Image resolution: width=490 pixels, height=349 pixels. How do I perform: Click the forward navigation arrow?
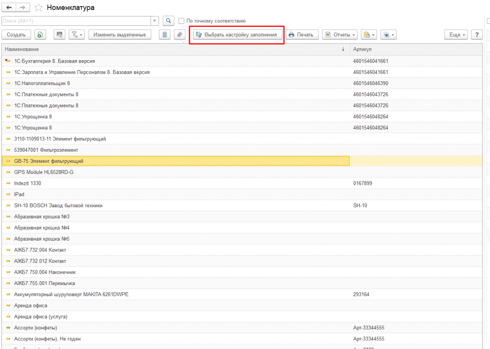tap(22, 8)
